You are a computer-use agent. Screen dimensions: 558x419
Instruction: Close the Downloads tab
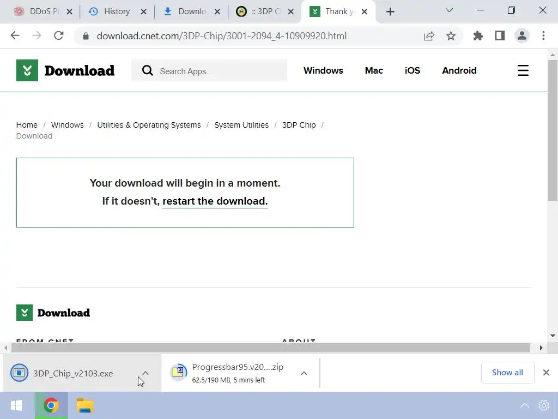click(217, 12)
